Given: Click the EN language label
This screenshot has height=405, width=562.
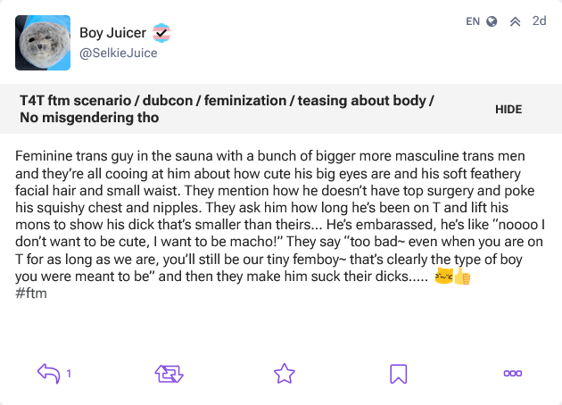Looking at the screenshot, I should pyautogui.click(x=473, y=21).
